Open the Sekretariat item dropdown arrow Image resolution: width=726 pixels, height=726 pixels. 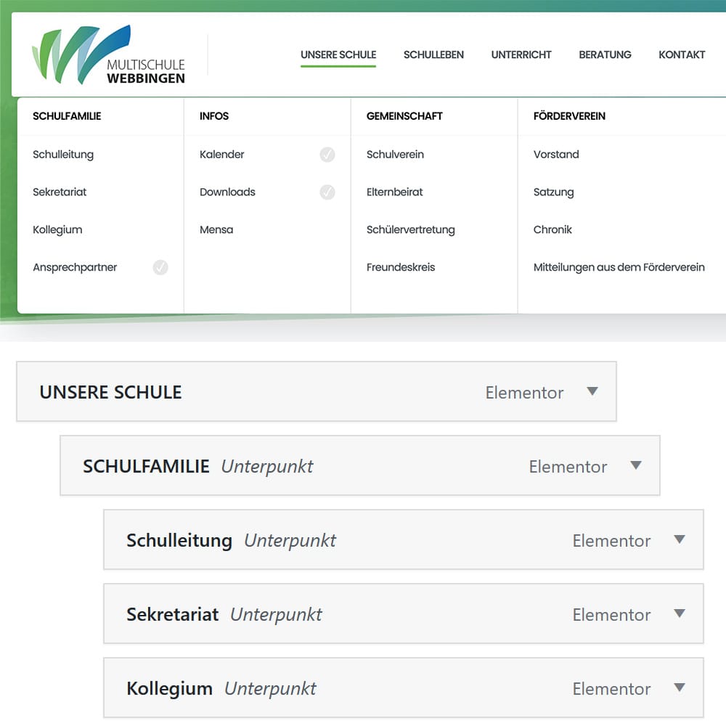[x=680, y=613]
